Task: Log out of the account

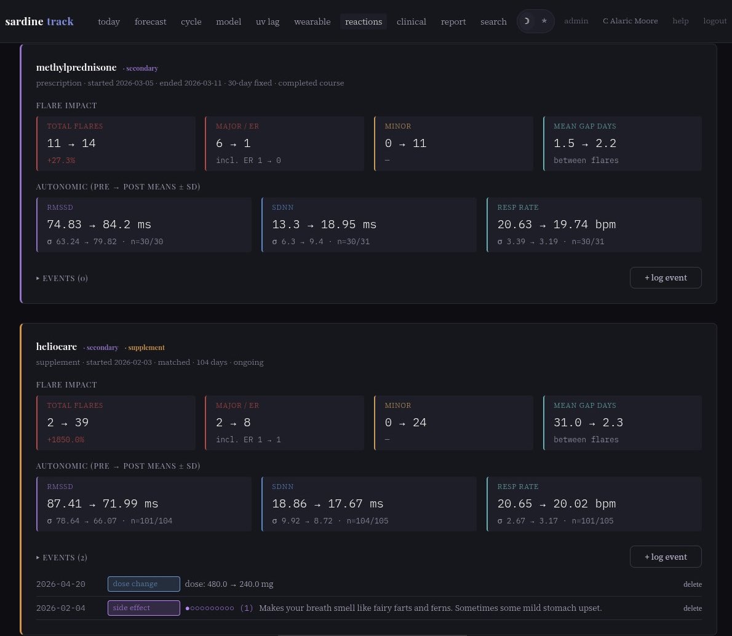Action: click(715, 21)
